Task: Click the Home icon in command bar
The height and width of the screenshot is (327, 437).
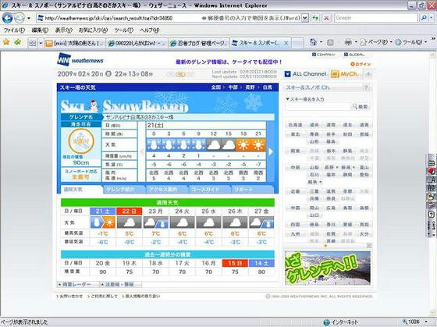Action: click(313, 42)
